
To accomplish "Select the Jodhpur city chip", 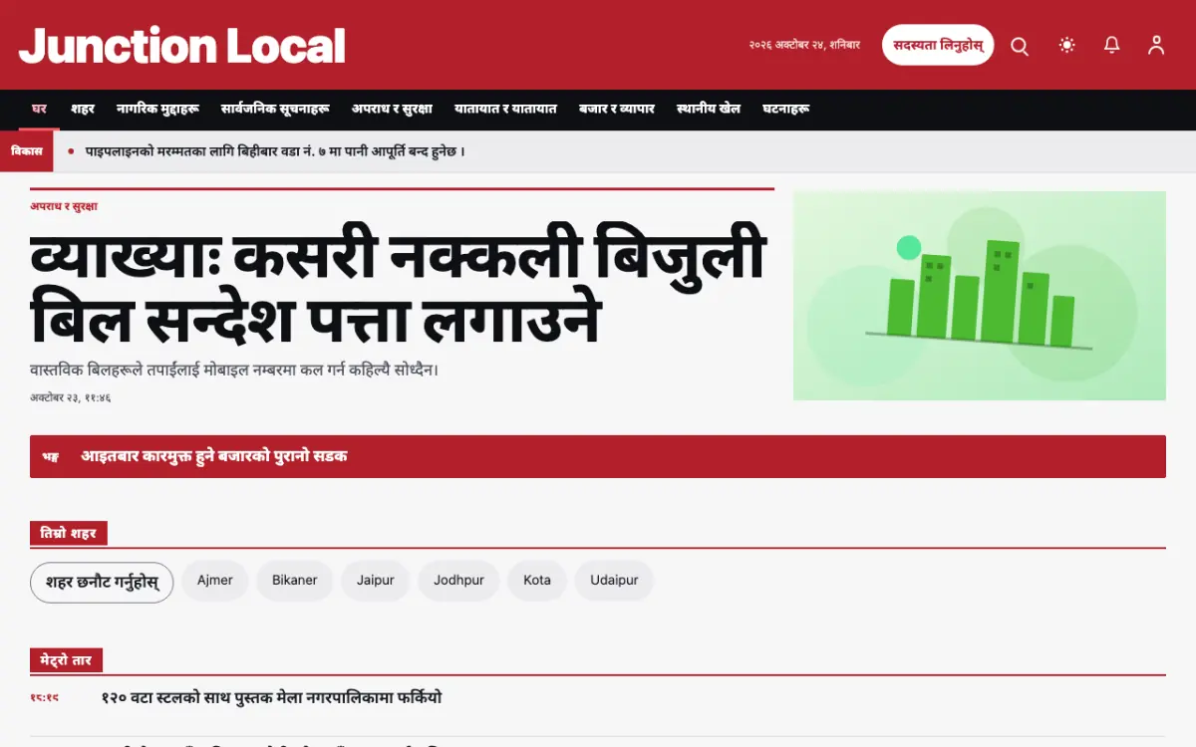I will pyautogui.click(x=458, y=581).
